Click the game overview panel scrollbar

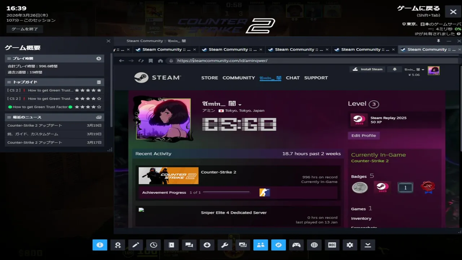click(x=112, y=90)
